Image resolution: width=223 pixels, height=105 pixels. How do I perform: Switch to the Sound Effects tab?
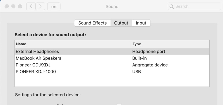pos(92,23)
